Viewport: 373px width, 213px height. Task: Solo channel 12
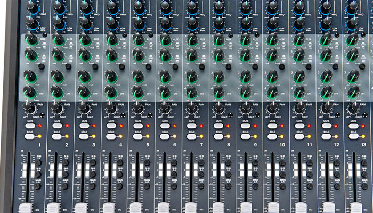click(326, 136)
